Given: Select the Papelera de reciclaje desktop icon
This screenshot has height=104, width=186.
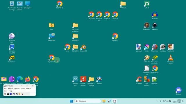Looking at the screenshot, I should pos(12,6).
